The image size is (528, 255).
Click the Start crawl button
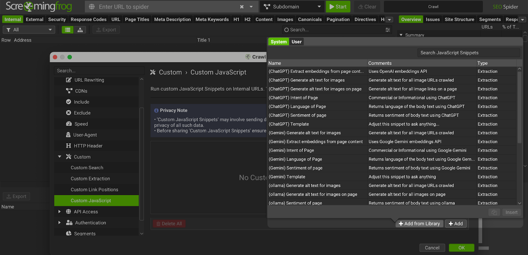pos(338,7)
